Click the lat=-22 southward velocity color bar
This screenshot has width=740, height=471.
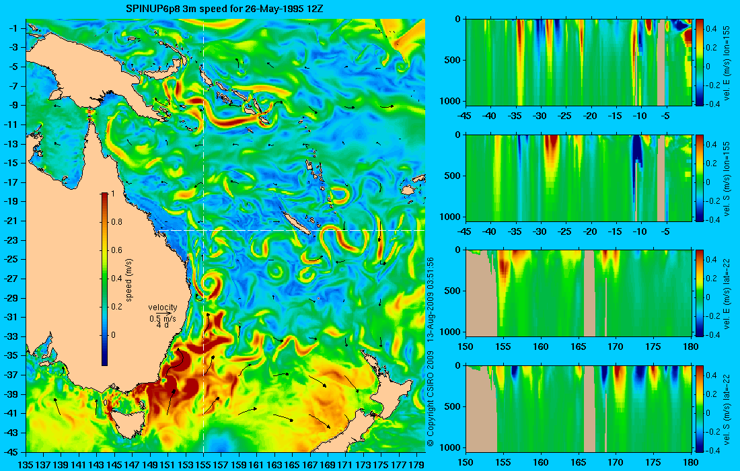[699, 408]
